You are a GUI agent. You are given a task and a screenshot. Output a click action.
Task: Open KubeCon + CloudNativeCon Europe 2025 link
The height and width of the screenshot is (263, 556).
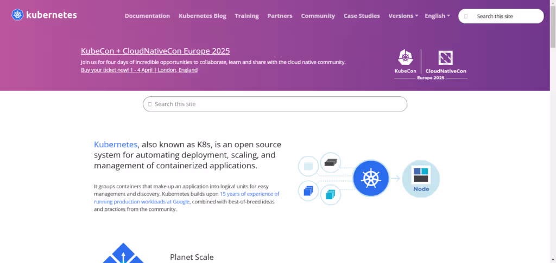tap(155, 51)
